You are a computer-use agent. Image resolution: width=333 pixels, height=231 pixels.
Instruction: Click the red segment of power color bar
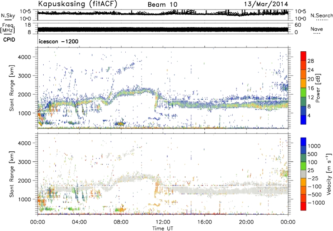pos(303,56)
